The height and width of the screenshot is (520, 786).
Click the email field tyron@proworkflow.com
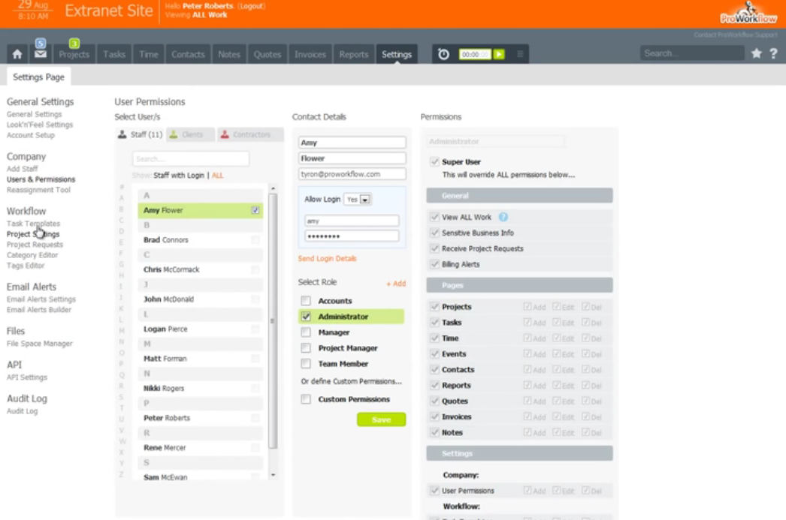click(352, 174)
